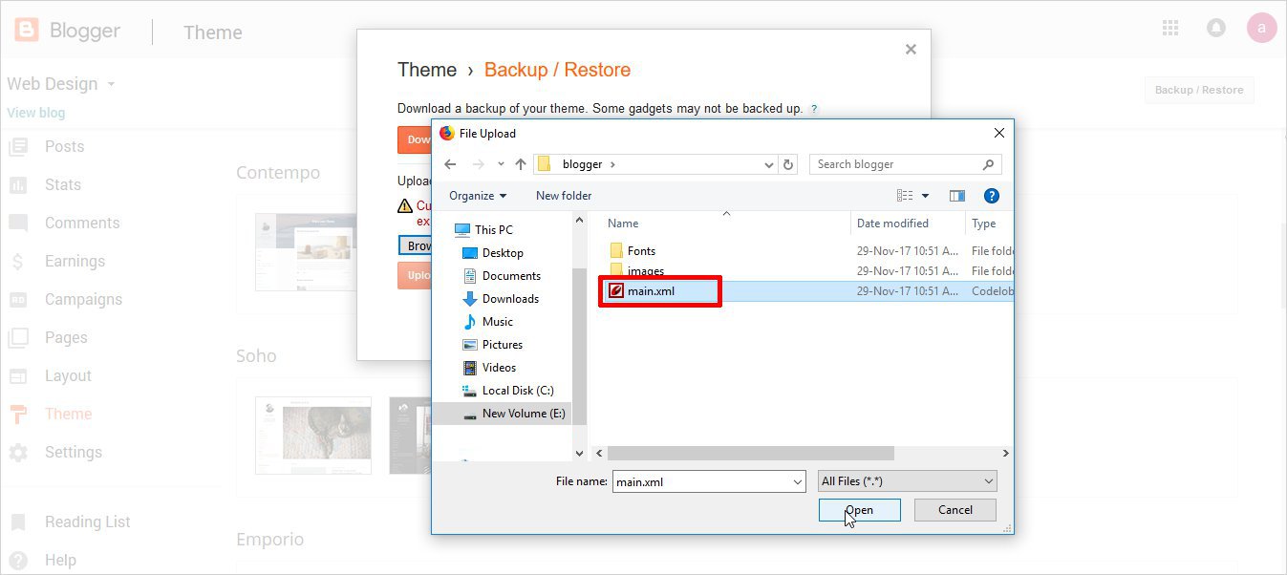Viewport: 1287px width, 575px height.
Task: Open the file dialog Help icon
Action: pos(991,196)
